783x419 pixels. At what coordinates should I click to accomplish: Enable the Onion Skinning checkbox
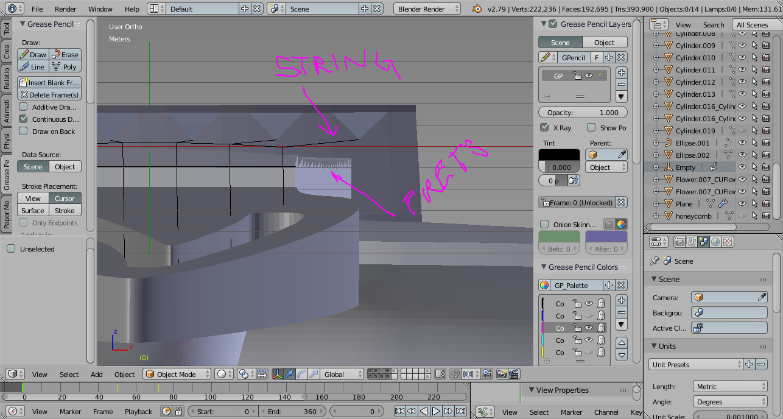(x=545, y=225)
